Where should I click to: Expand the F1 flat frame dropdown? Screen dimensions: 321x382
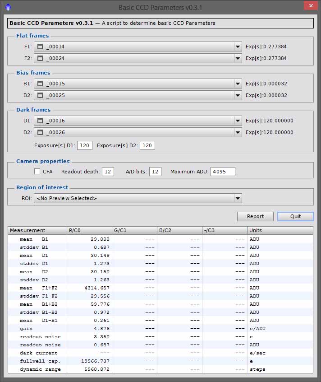pyautogui.click(x=238, y=47)
